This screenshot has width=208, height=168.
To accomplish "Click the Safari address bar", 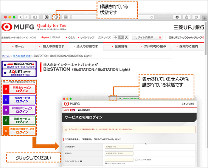I will point(113,17).
